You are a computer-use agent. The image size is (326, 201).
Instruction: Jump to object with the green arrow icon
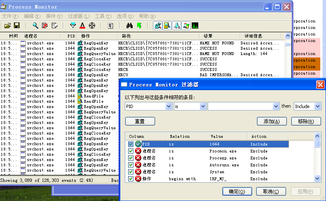[x=139, y=26]
